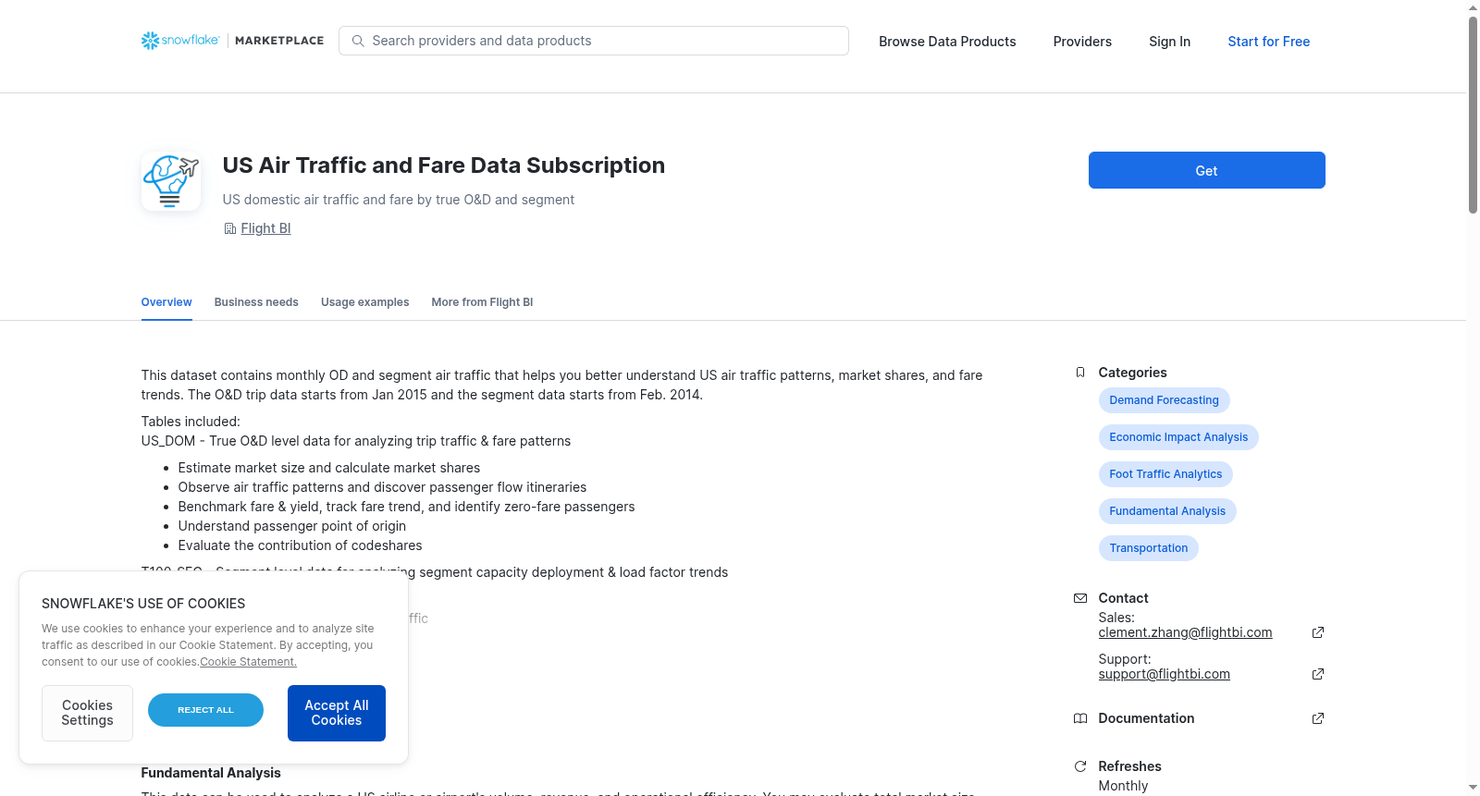Click the Categories bookmark icon
Image resolution: width=1480 pixels, height=796 pixels.
(x=1080, y=373)
